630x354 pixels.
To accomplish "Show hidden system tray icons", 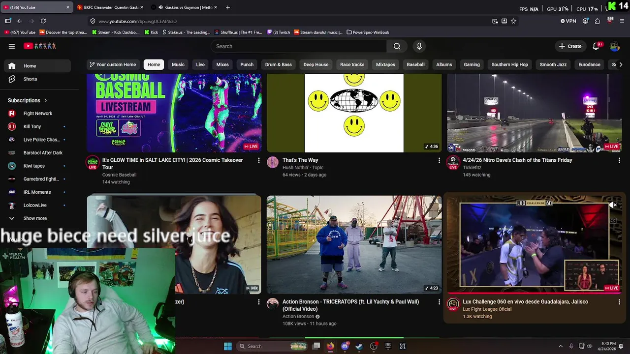I will click(x=560, y=346).
